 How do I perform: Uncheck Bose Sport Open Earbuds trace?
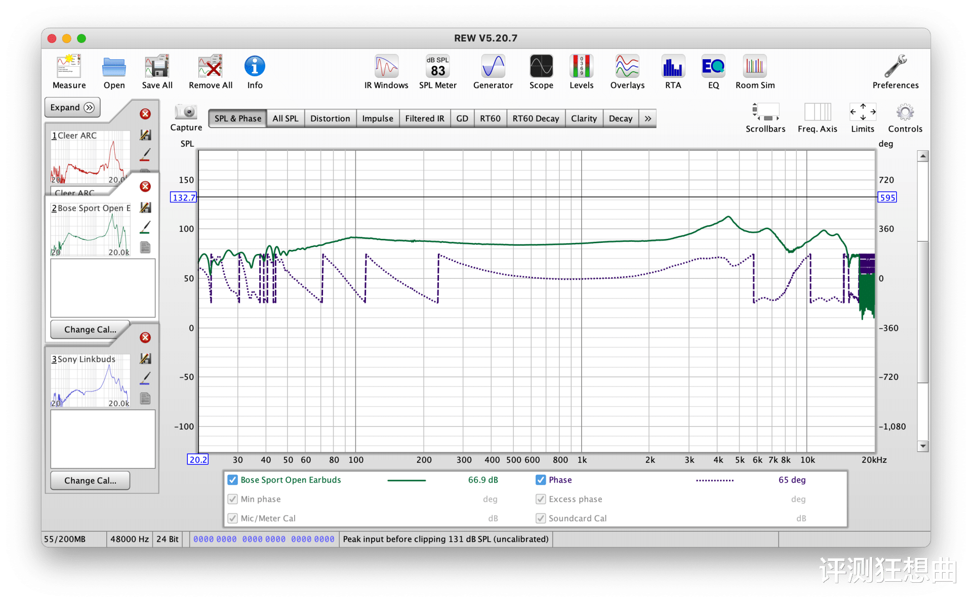[x=233, y=480]
